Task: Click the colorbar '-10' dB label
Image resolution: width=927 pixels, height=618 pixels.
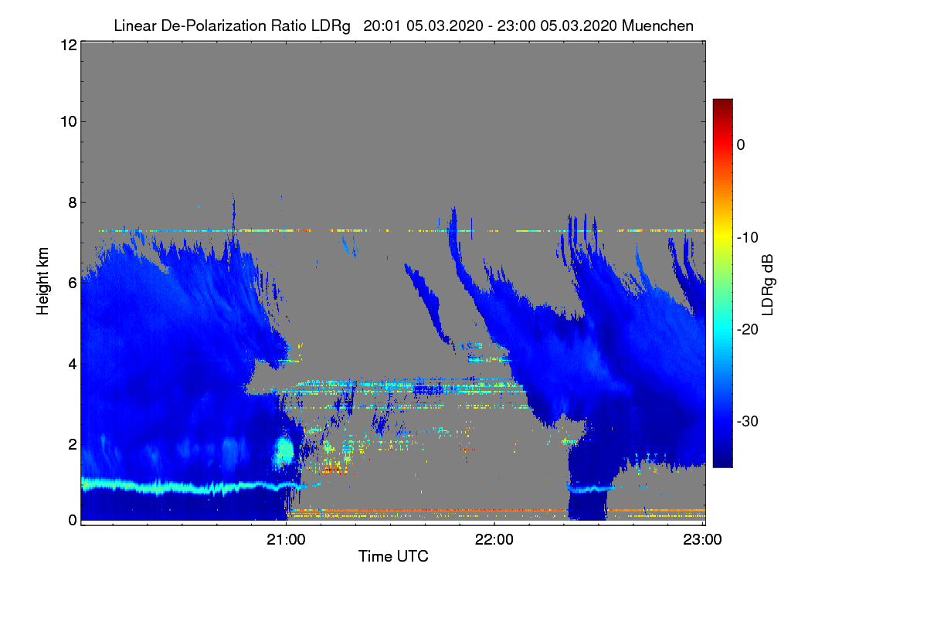Action: point(747,237)
